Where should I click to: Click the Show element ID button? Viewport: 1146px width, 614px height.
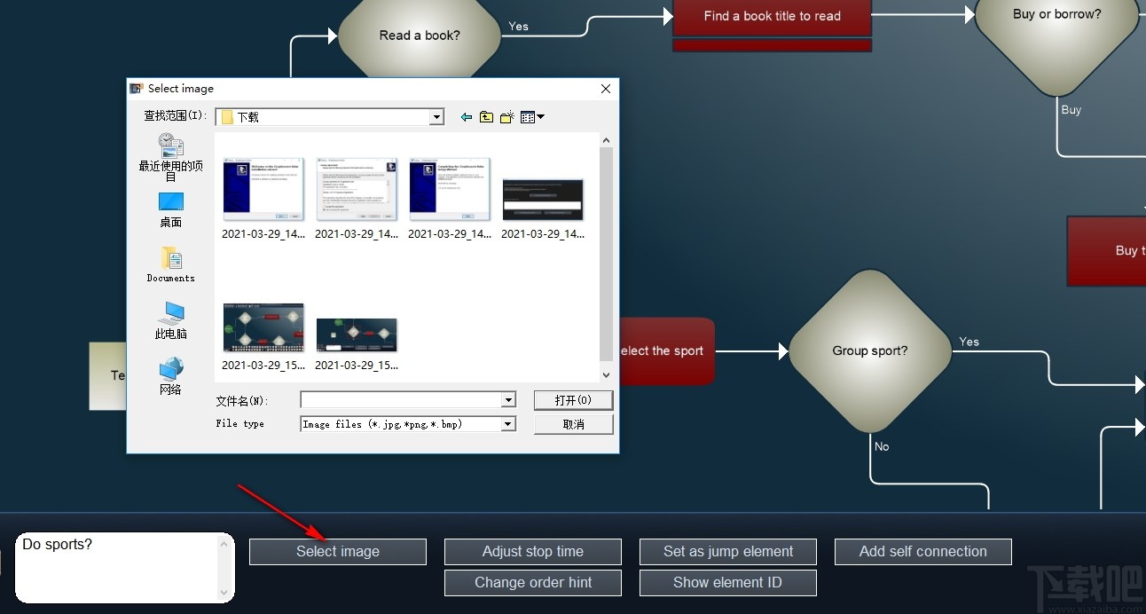coord(728,583)
